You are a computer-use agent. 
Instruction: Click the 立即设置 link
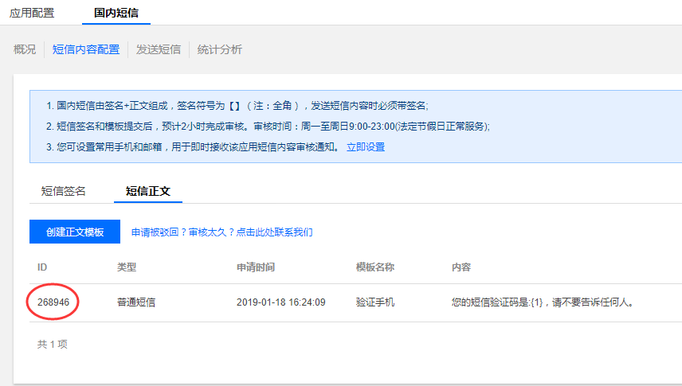pos(366,147)
